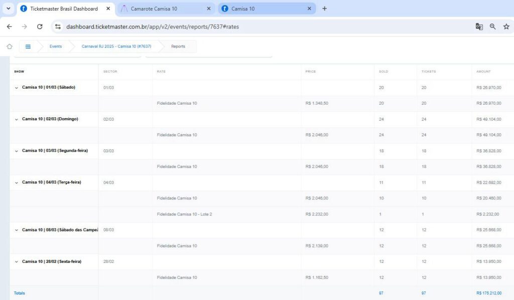
Task: Collapse the Camisa 10 | 01/03 (Sábado) row
Action: [x=17, y=88]
